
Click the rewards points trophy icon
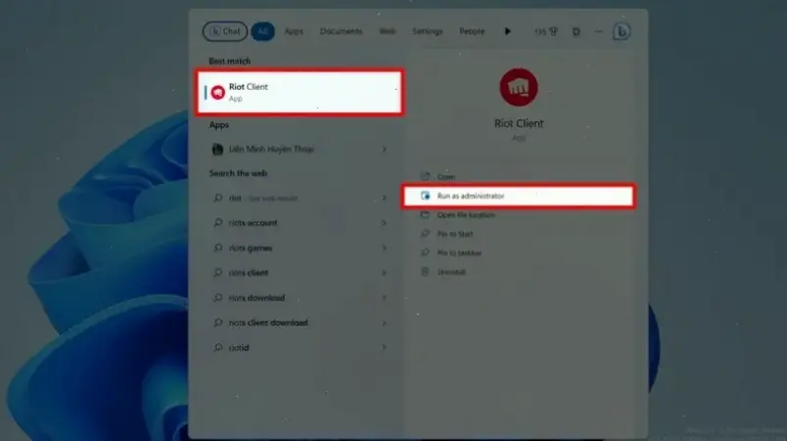(x=552, y=31)
